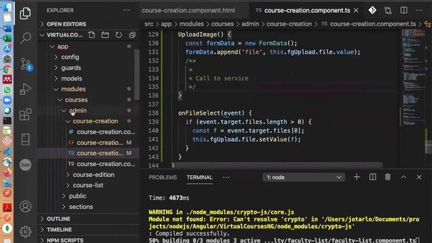Open editor more actions ellipsis
This screenshot has height=243, width=432.
tap(419, 10)
